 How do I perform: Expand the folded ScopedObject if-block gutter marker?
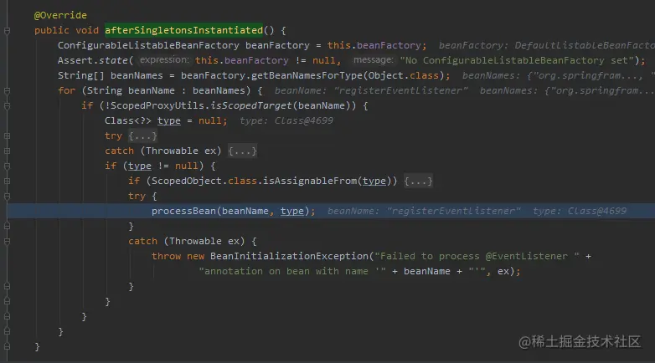pos(7,181)
